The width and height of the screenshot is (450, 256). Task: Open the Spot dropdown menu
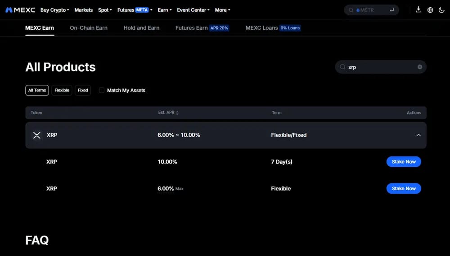[105, 10]
